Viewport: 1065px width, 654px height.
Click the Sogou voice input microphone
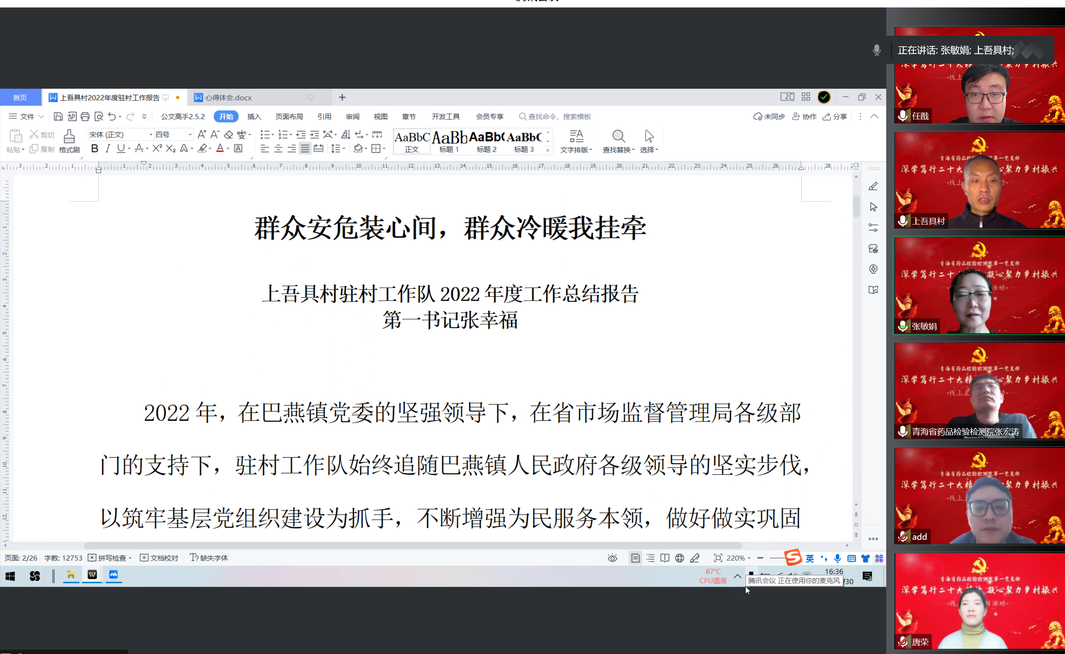click(838, 558)
